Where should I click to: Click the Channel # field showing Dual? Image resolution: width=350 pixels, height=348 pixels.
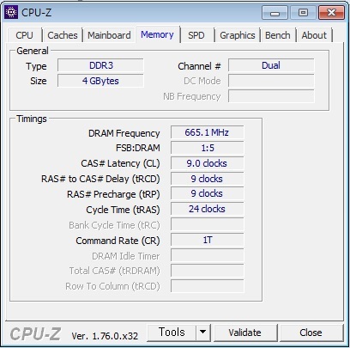271,65
